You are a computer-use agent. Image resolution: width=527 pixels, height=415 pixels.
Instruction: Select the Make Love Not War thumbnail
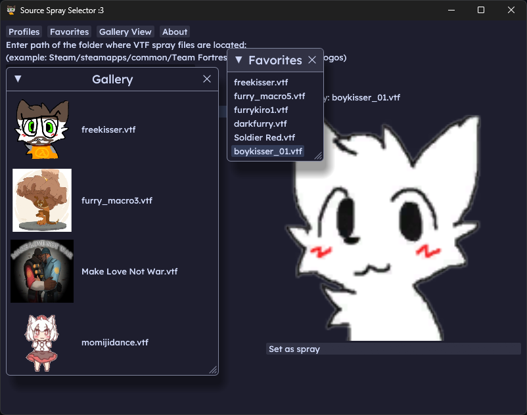42,271
